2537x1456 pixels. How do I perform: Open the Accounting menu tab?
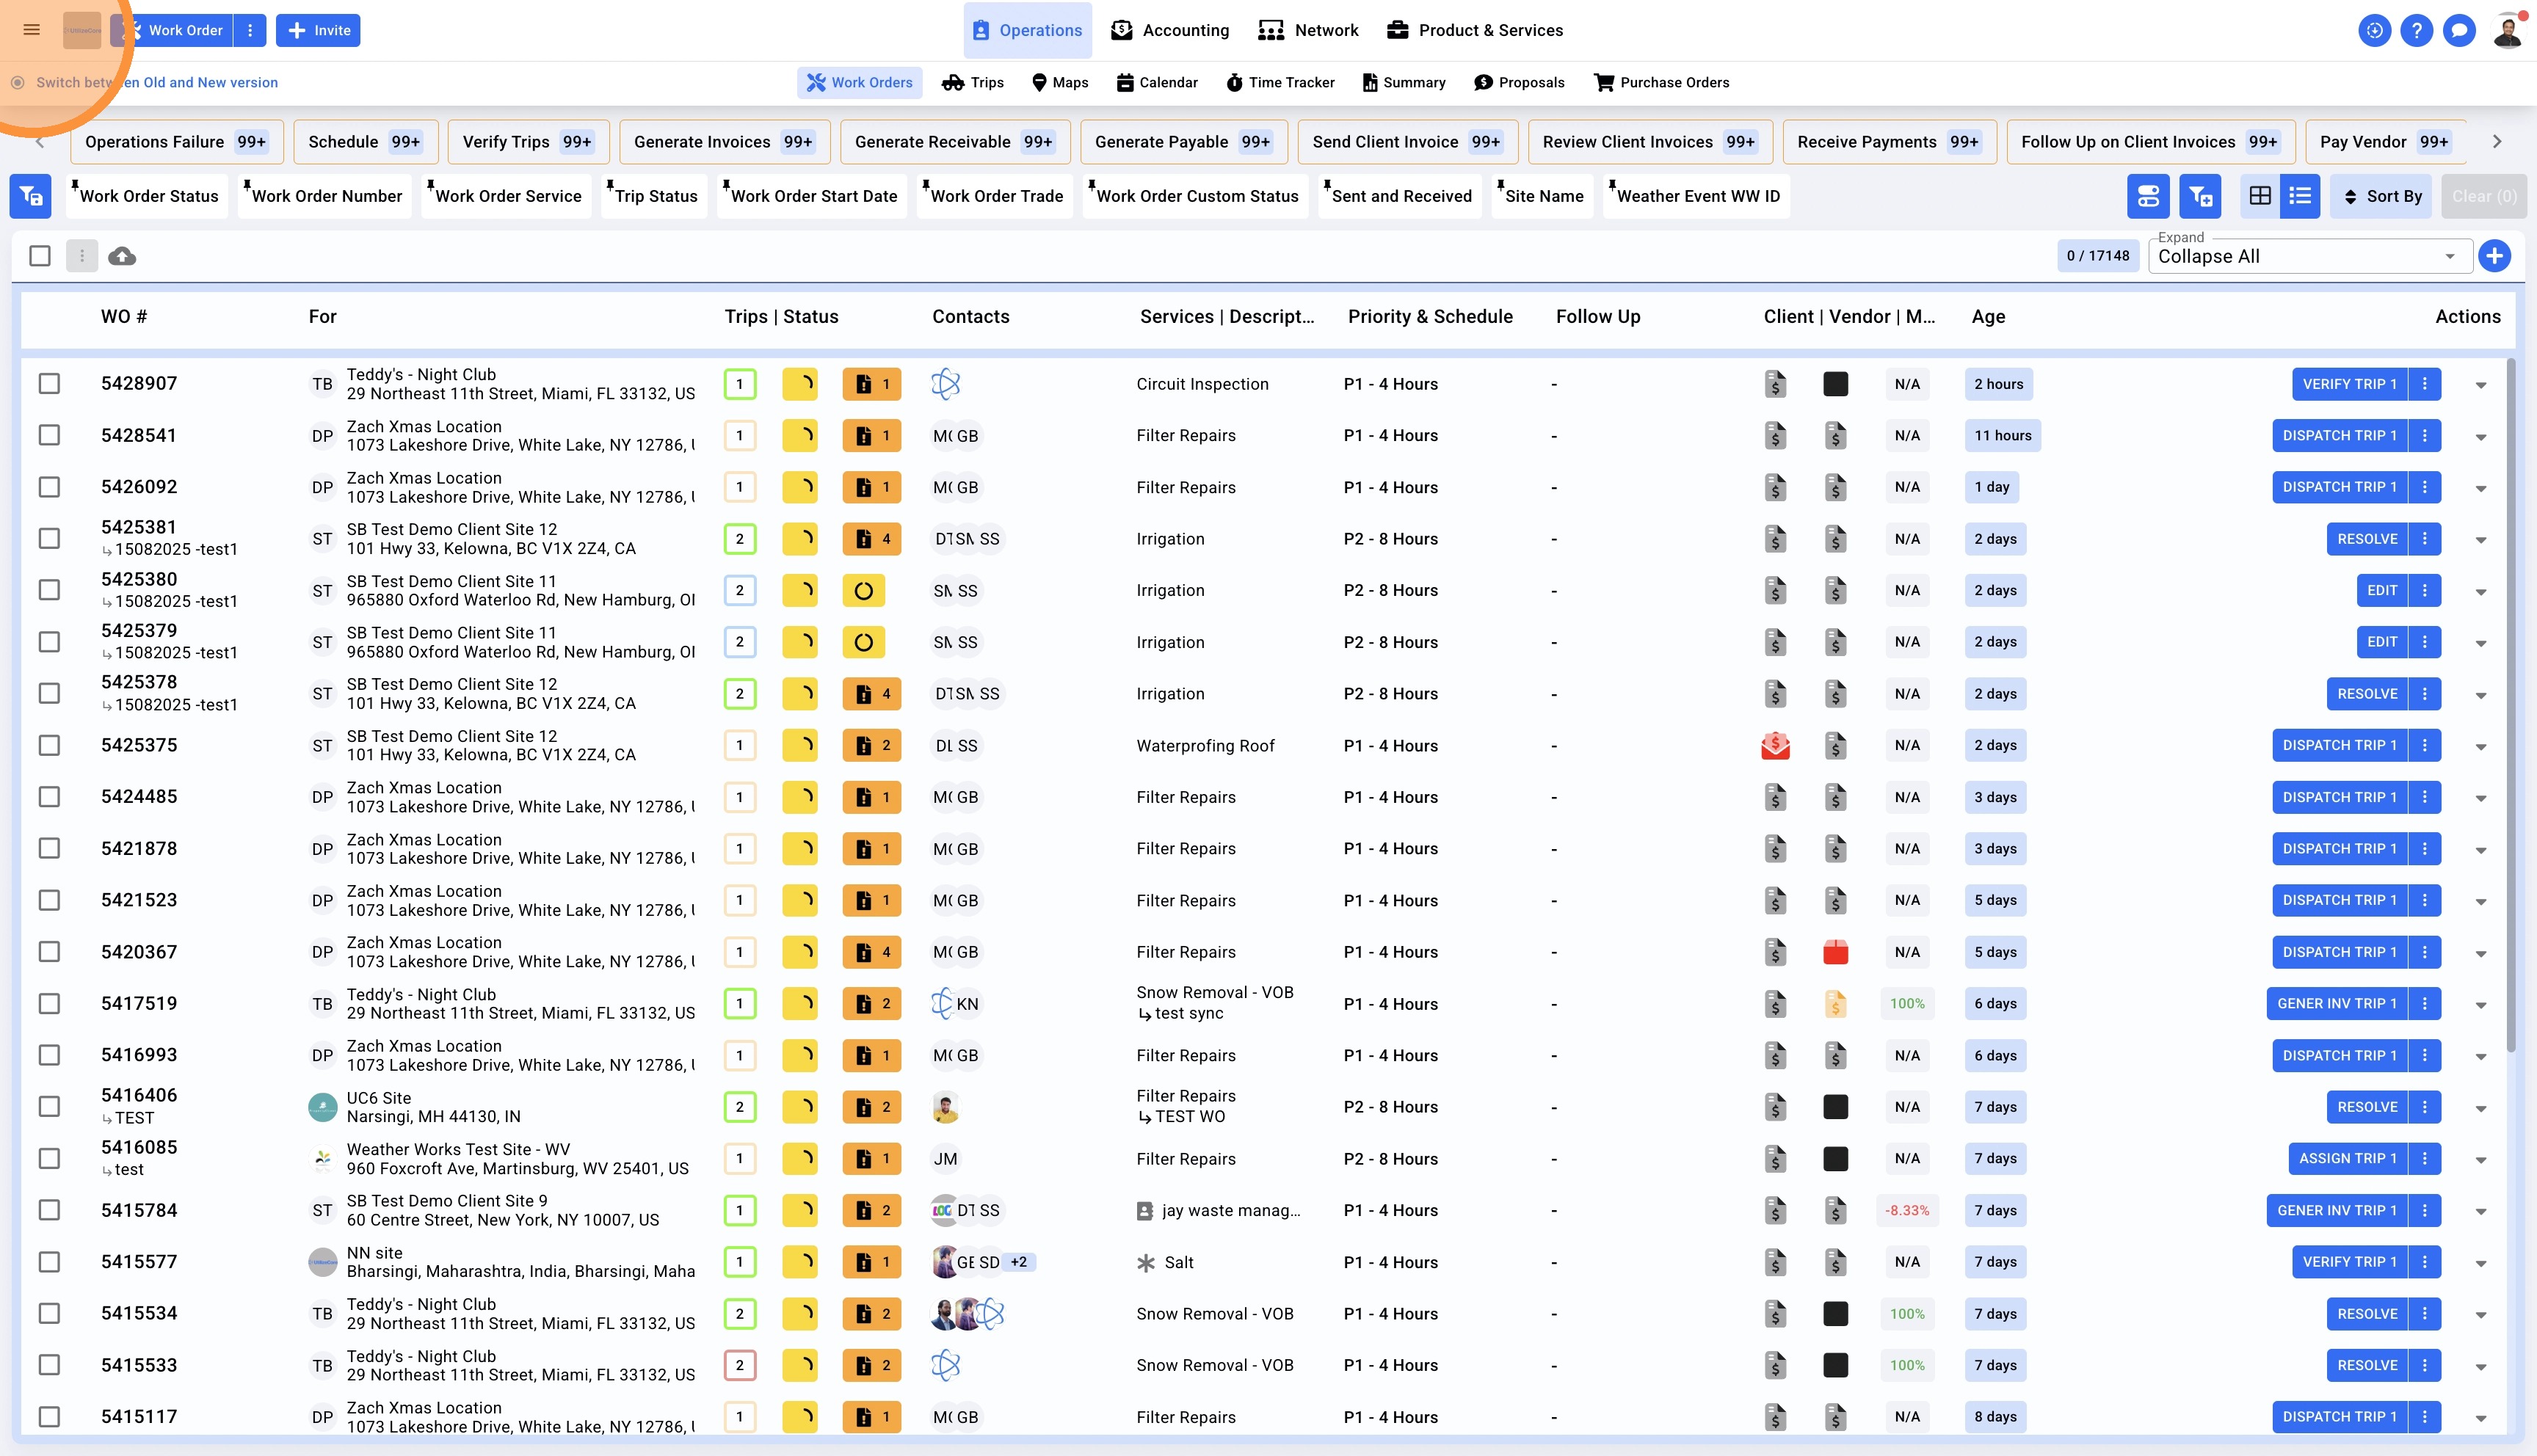pos(1170,30)
